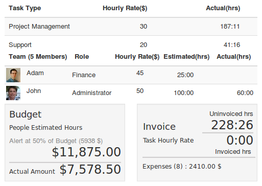Screen dimensions: 262x186
Task: Click the budget amount $11,875.00
Action: [x=86, y=152]
